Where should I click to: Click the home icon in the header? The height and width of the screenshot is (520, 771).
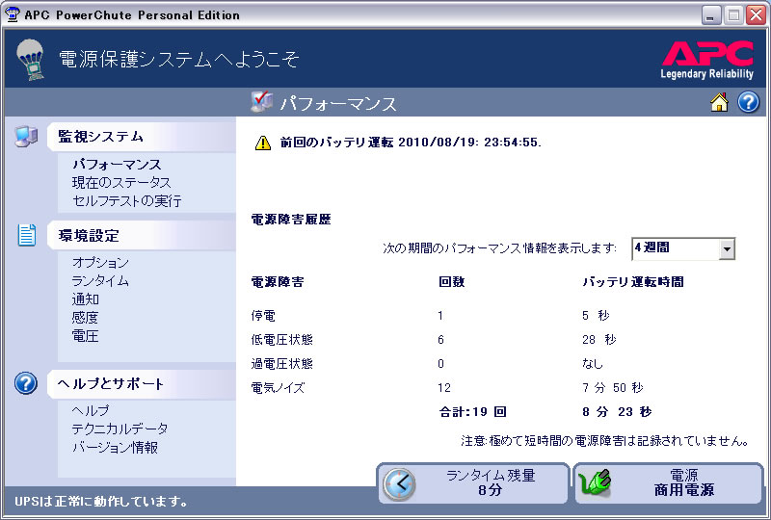(719, 102)
